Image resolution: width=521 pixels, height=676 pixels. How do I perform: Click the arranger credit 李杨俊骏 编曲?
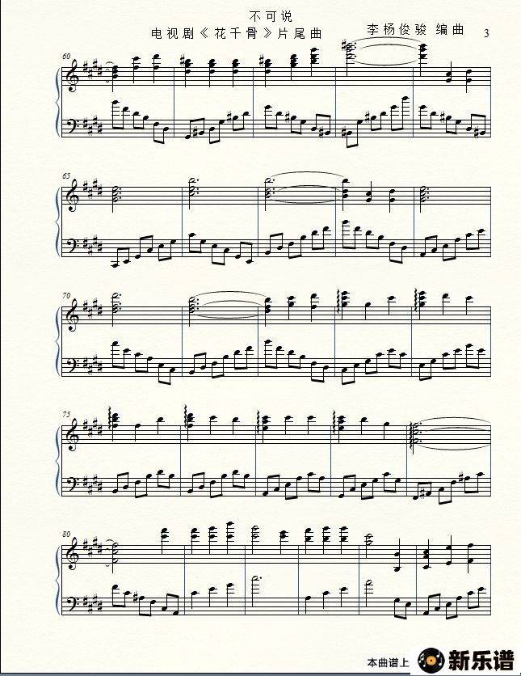click(416, 29)
